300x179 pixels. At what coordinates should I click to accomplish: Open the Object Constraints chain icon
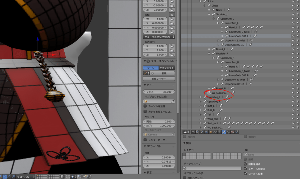pyautogui.click(x=215, y=132)
